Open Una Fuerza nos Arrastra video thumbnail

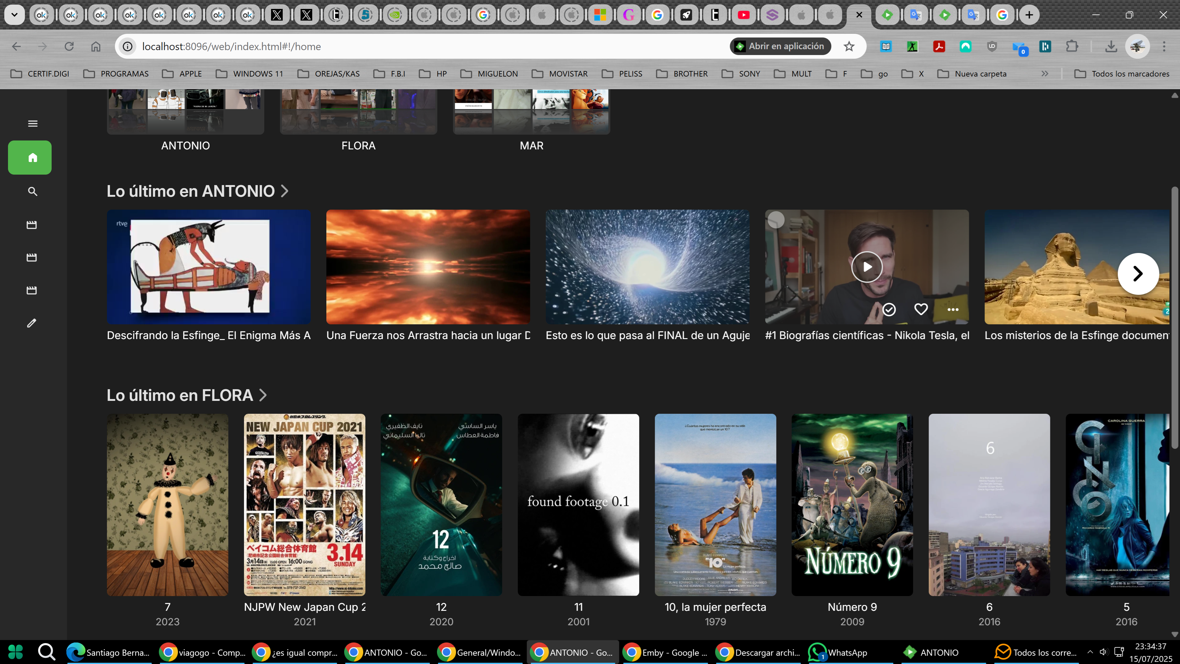[x=428, y=267]
